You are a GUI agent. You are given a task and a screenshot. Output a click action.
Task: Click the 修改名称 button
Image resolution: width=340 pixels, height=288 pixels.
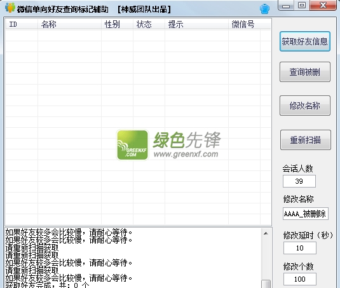click(x=305, y=106)
